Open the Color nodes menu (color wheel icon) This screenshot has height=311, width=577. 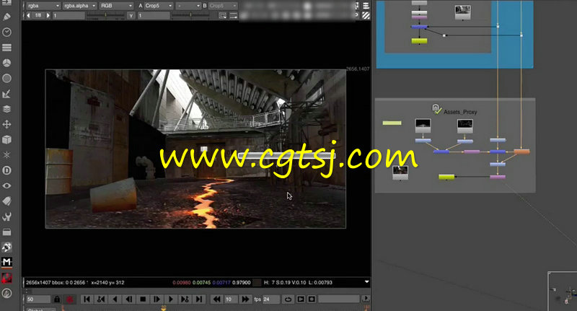[x=6, y=63]
